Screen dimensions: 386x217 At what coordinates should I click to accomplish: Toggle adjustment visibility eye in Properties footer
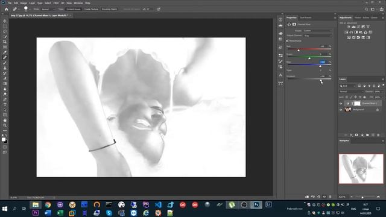point(324,197)
